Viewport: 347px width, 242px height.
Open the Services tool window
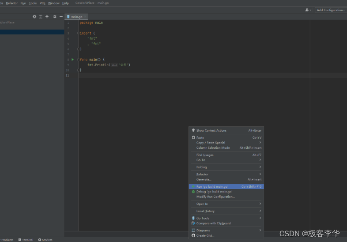coord(45,240)
